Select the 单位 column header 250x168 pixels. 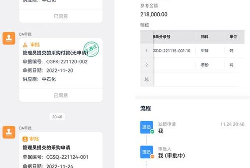click(233, 36)
